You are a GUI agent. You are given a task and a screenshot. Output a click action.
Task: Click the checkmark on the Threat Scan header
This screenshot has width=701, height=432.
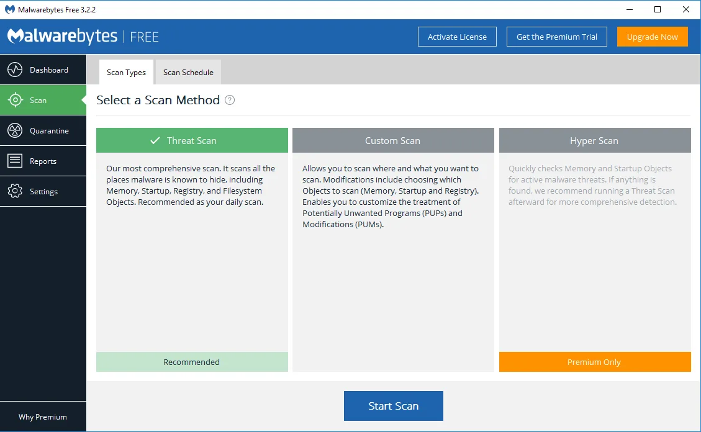click(x=155, y=140)
